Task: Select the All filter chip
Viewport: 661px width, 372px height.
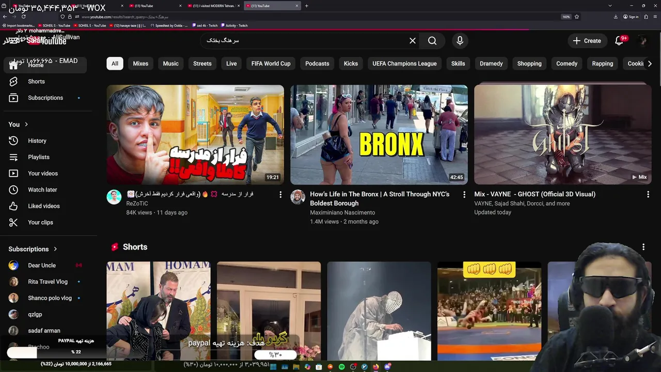Action: [115, 64]
